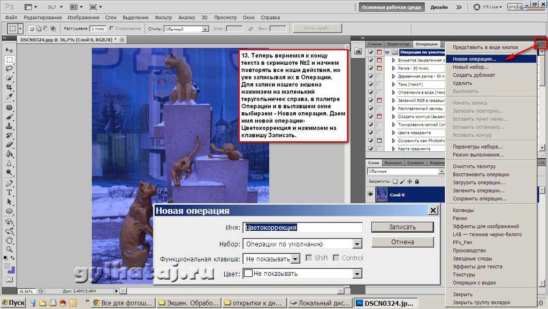Image resolution: width=548 pixels, height=309 pixels.
Task: Select the Hand tool
Action: coord(9,240)
